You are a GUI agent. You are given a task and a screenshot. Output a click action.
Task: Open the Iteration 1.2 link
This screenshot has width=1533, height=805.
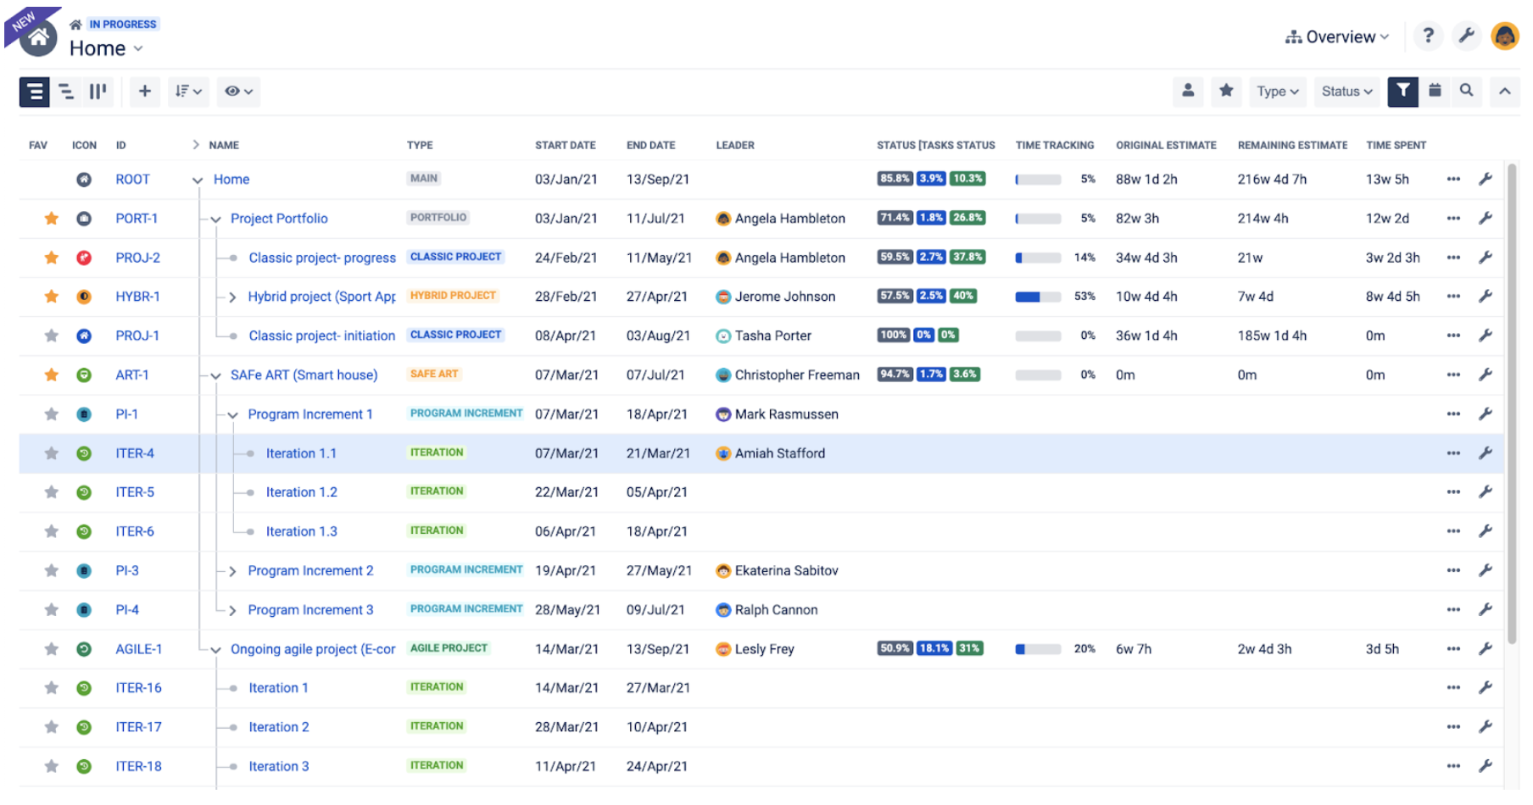point(300,491)
